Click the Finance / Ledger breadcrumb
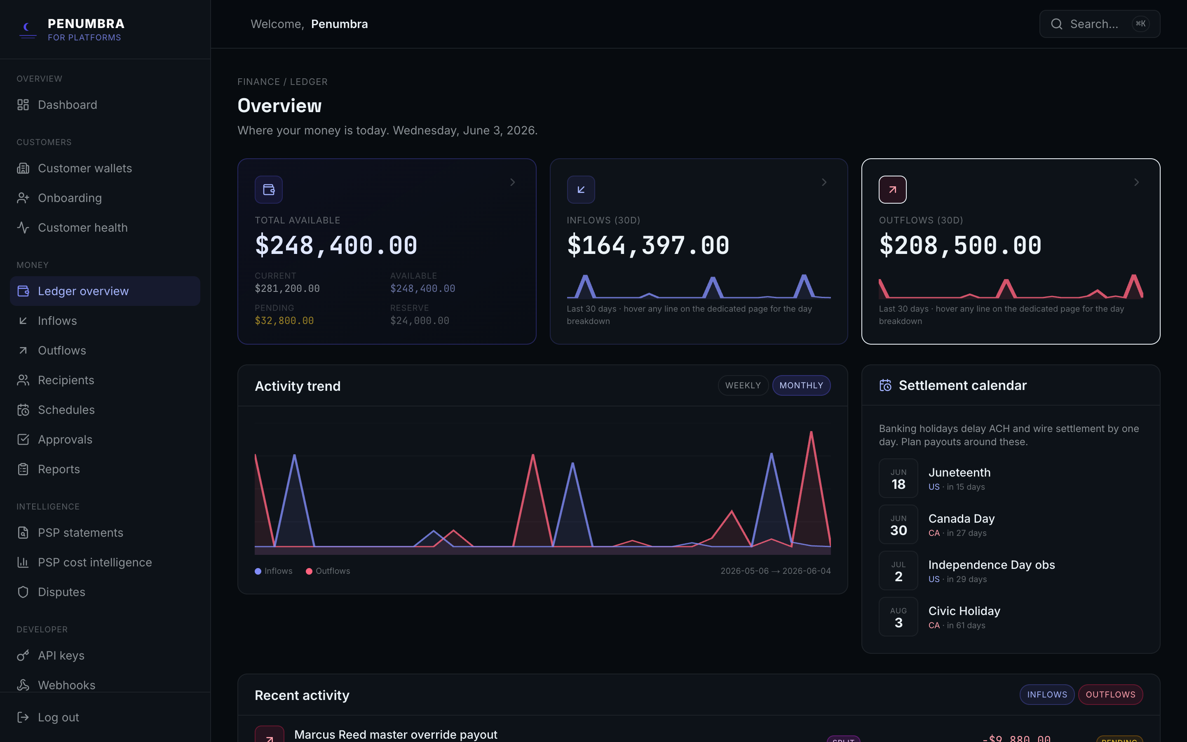The width and height of the screenshot is (1187, 742). [282, 82]
